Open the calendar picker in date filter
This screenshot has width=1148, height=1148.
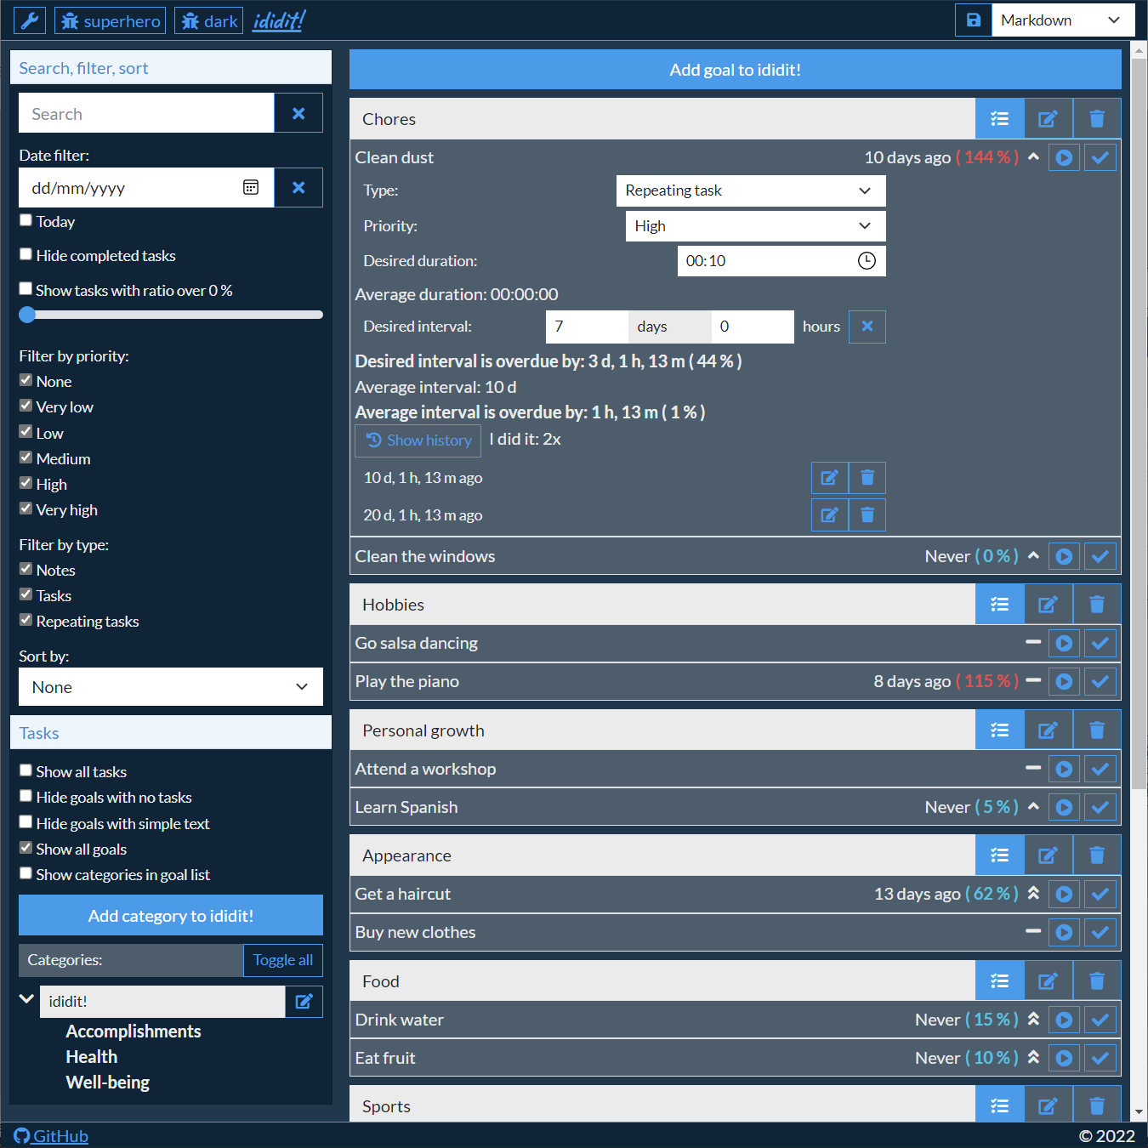tap(251, 187)
